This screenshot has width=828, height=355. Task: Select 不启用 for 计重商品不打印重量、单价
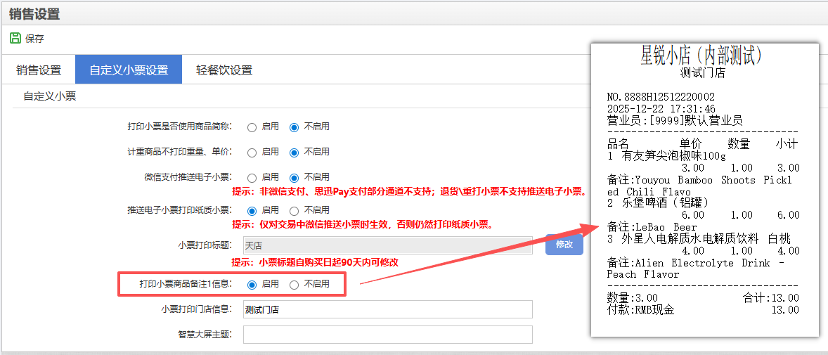[295, 152]
